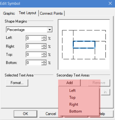Click the Add secondary text area button
This screenshot has height=120, width=115.
(x=70, y=83)
